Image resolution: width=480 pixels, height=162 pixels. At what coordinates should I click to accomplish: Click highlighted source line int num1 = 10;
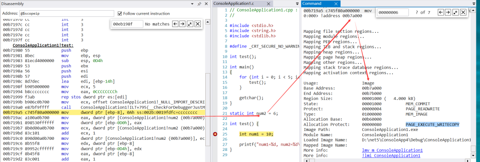point(256,134)
